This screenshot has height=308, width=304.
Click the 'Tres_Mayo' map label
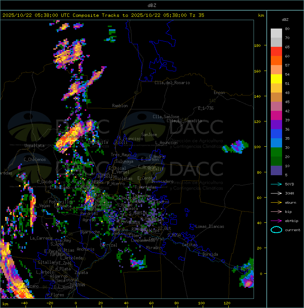point(121,155)
